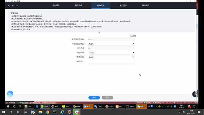The height and width of the screenshot is (115, 204).
Task: Launch Chrome from outer taskbar
Action: point(47,112)
